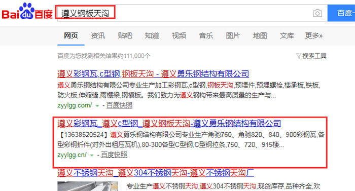Open second result 遵义彩钢瓦_遵义c型钢 title

pyautogui.click(x=169, y=123)
